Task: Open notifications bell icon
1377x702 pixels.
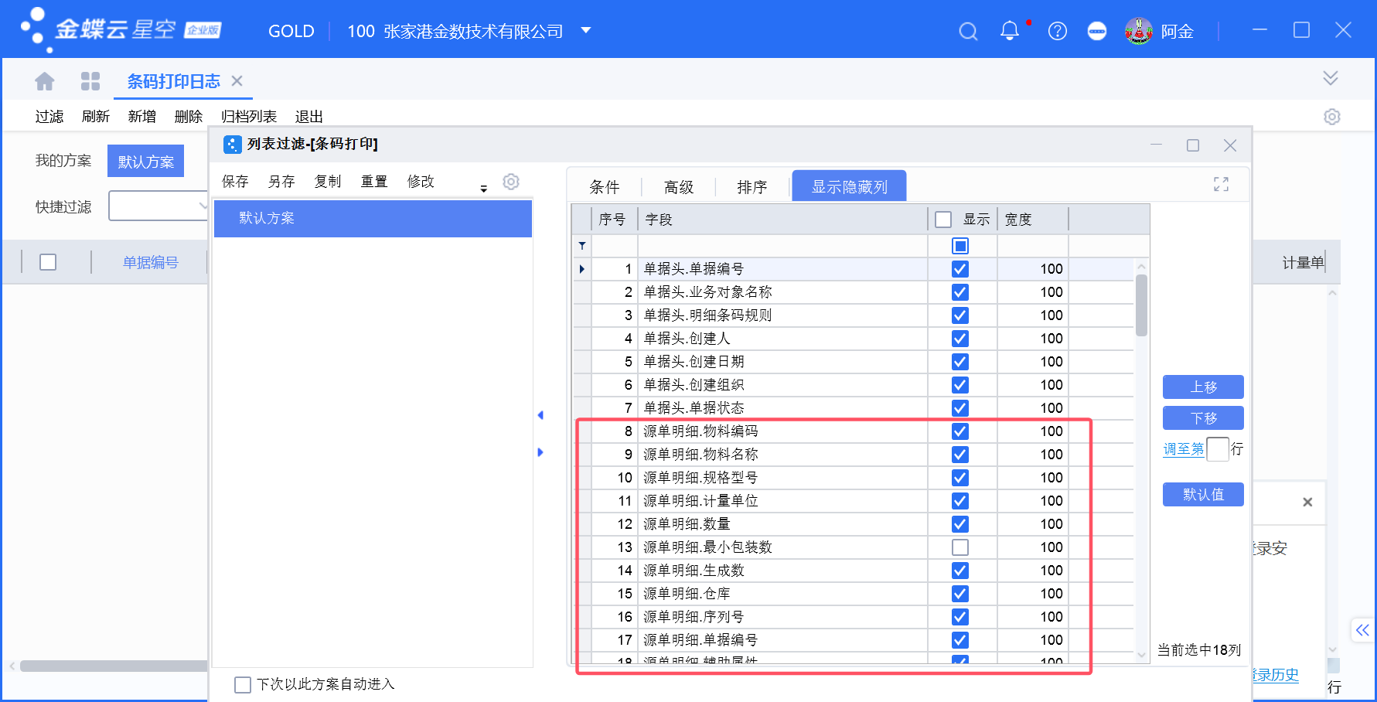Action: click(1010, 31)
